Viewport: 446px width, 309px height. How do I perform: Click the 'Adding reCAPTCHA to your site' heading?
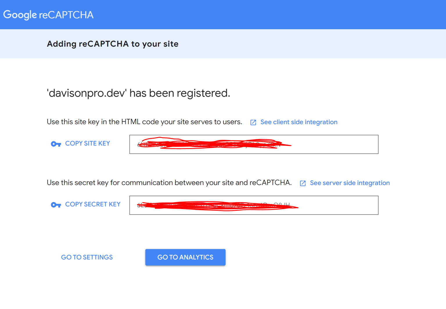[113, 44]
